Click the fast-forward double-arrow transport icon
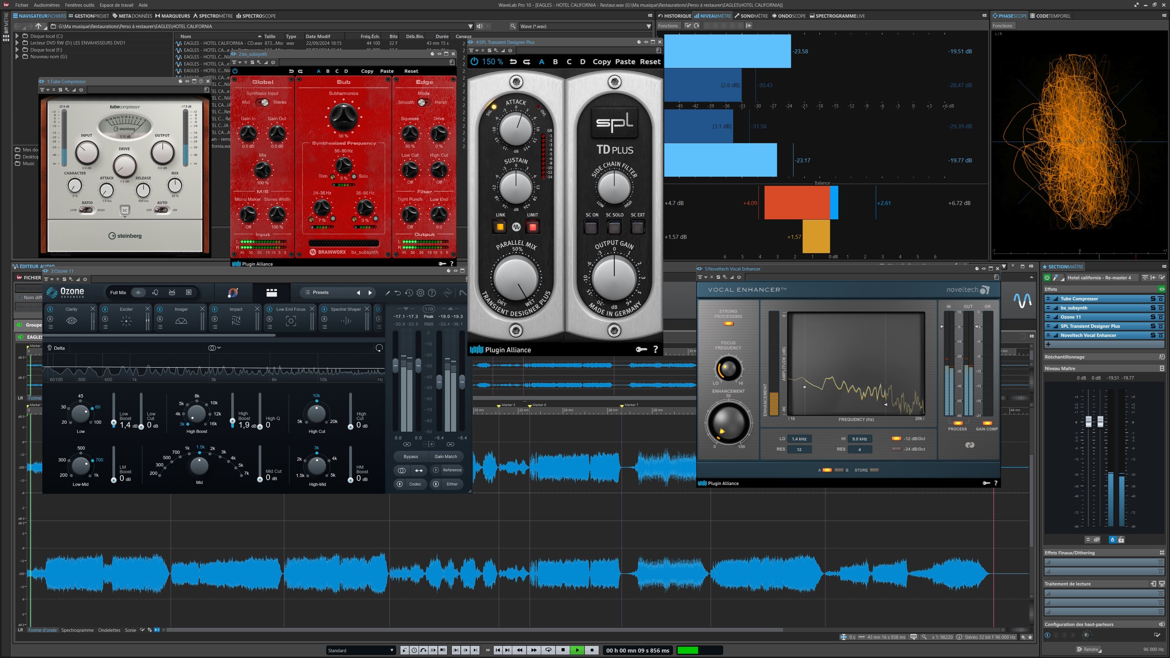This screenshot has width=1170, height=658. (534, 650)
